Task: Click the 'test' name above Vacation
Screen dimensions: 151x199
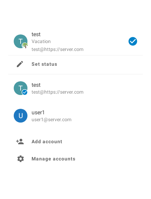Action: (36, 34)
